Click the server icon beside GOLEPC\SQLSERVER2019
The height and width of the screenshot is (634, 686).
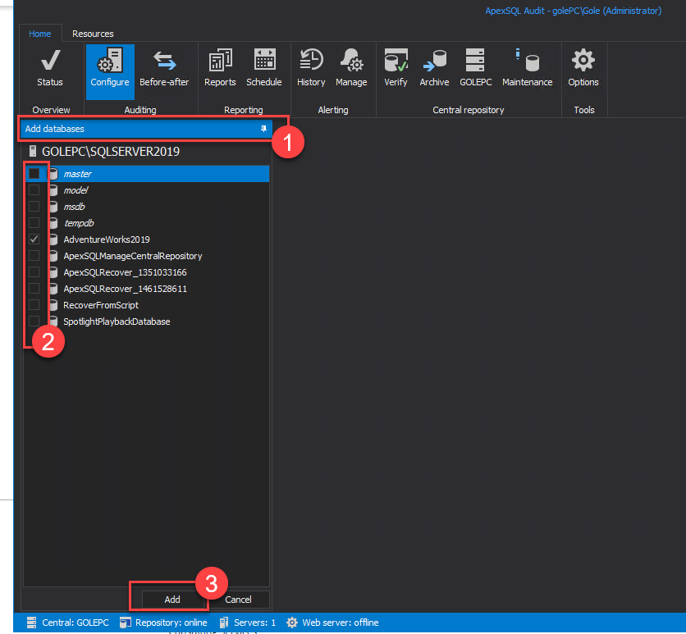32,151
